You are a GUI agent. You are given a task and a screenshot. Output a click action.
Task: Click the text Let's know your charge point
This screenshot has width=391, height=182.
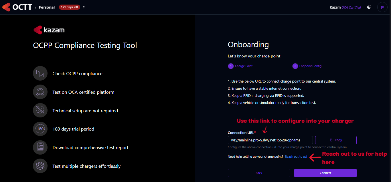pos(254,56)
